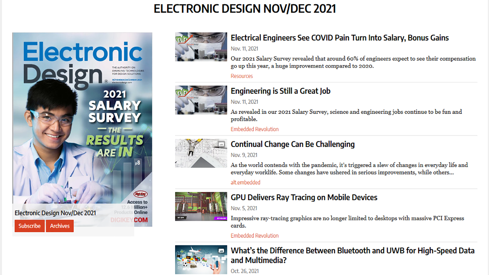Select Embedded Revolution link under GPU article
The image size is (489, 275).
pos(254,236)
